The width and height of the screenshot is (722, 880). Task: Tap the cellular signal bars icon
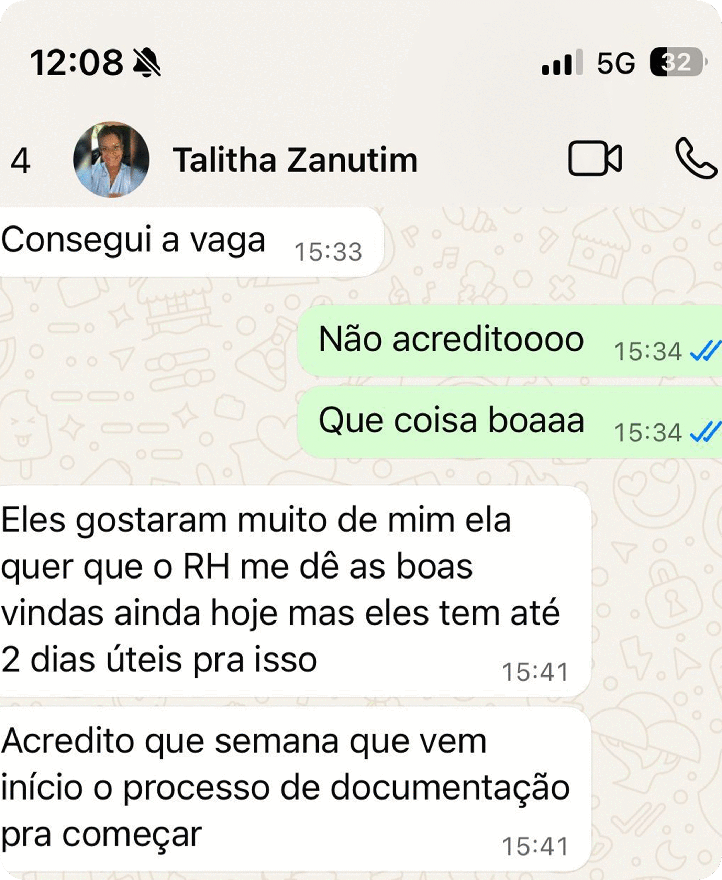pos(562,62)
